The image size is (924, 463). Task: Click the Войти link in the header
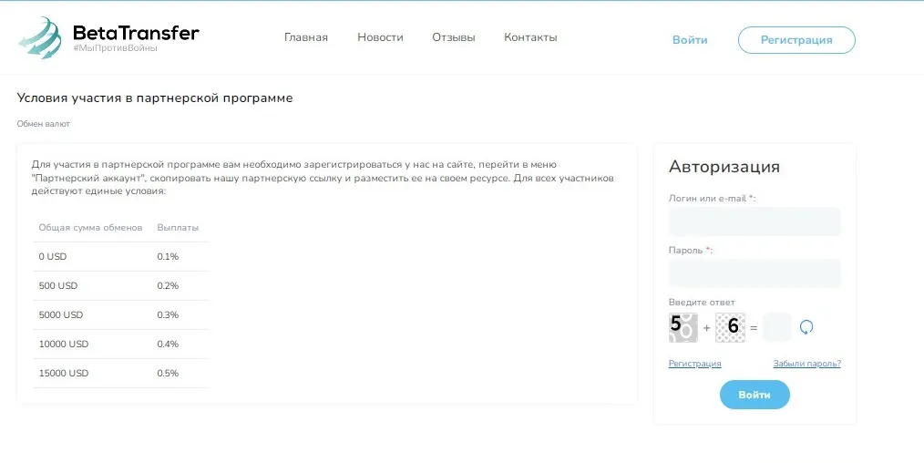690,40
